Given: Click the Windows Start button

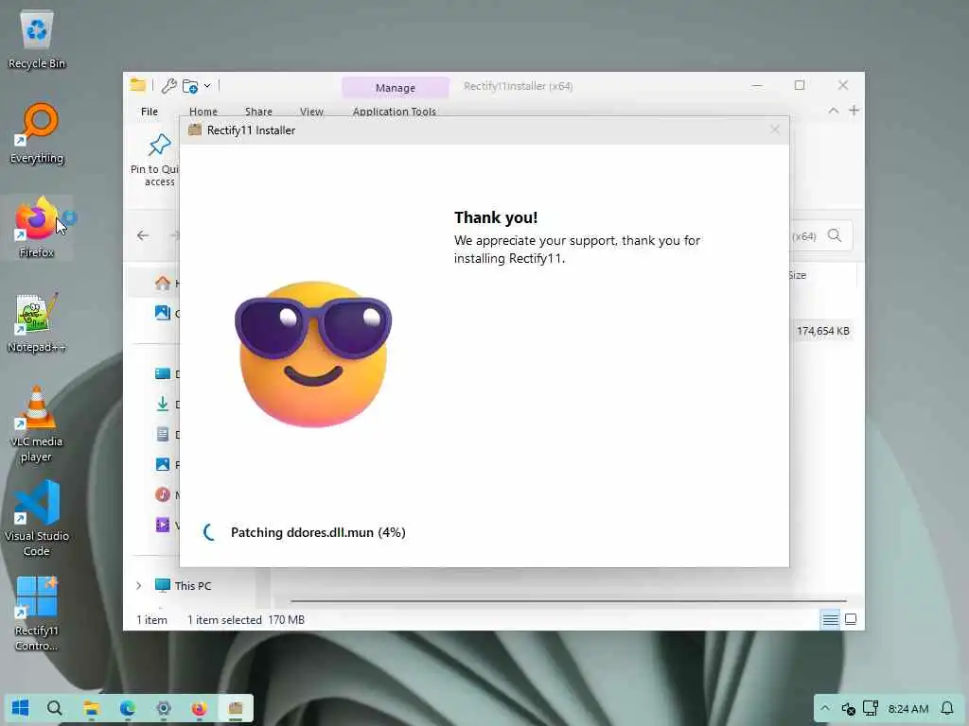Looking at the screenshot, I should (x=21, y=708).
